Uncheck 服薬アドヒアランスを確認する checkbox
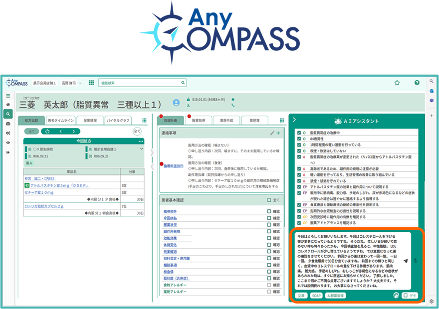This screenshot has width=439, height=309. (299, 223)
